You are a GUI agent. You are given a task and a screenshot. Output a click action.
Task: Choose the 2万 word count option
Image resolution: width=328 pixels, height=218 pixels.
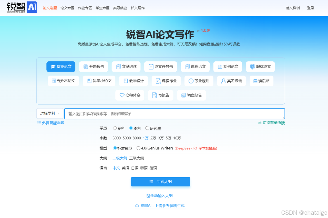pos(153,138)
